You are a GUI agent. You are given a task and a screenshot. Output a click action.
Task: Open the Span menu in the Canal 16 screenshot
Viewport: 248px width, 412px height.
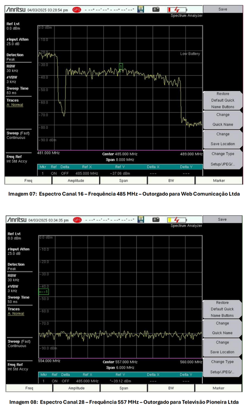[x=123, y=181]
